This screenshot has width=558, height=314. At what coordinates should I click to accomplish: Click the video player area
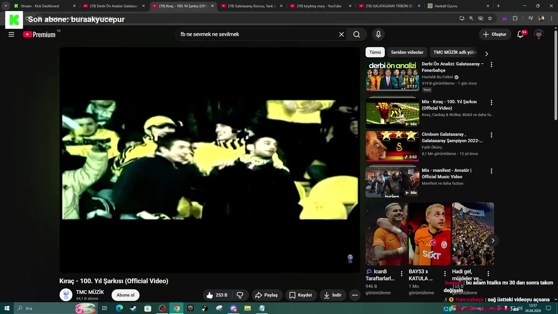point(210,160)
